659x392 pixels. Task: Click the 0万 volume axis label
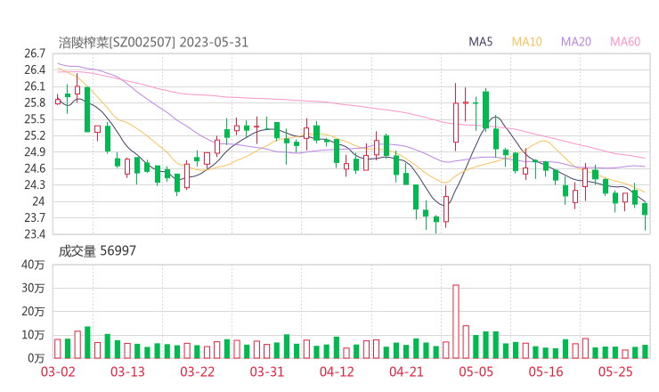click(x=37, y=358)
